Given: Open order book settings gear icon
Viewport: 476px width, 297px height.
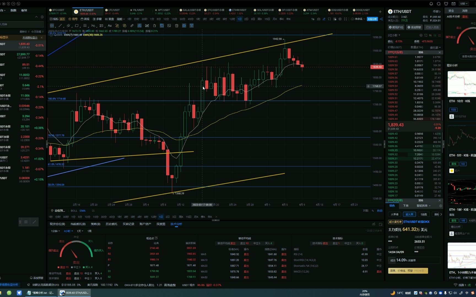Looking at the screenshot, I should (421, 35).
